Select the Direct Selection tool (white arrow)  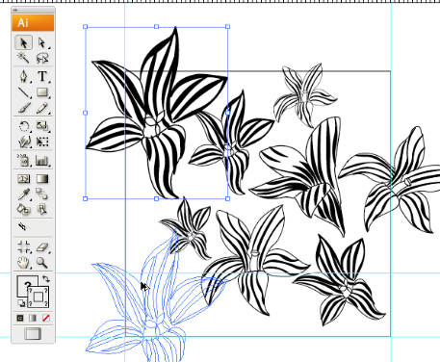(x=42, y=42)
